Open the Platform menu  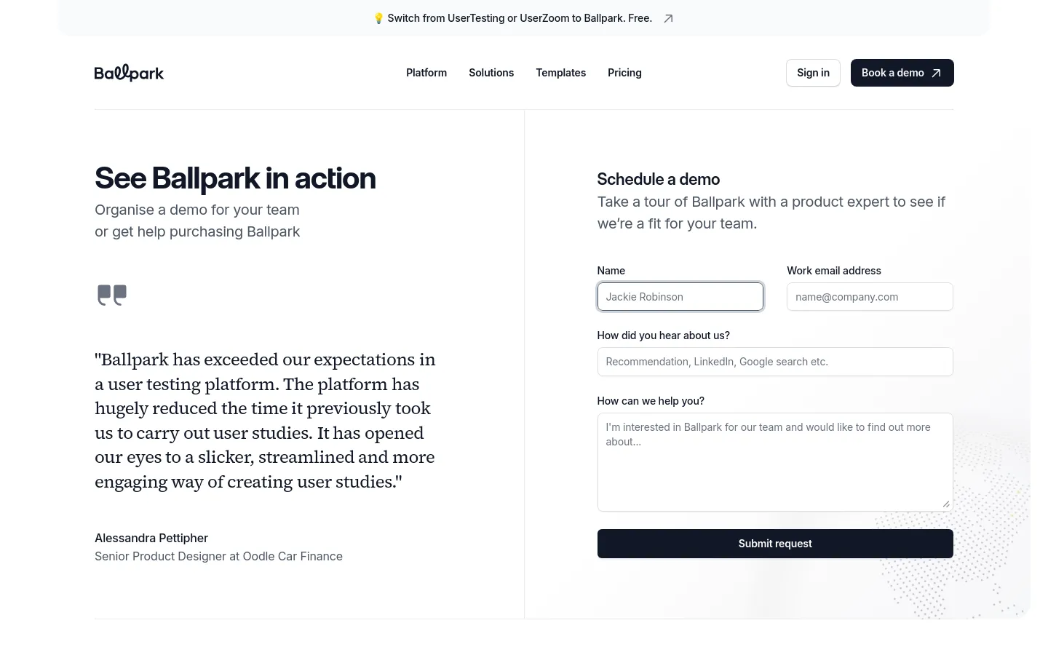point(426,73)
